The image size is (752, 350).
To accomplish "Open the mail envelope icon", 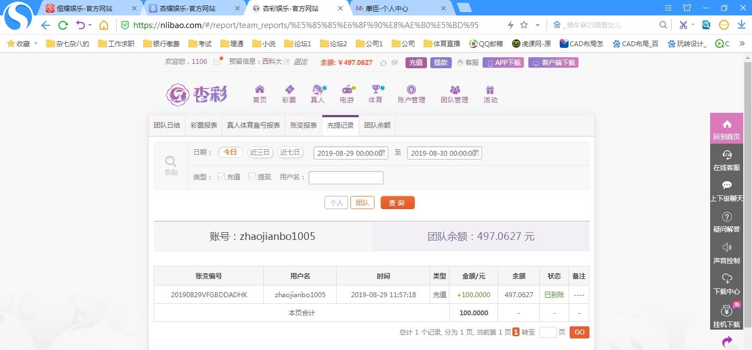I will 217,62.
